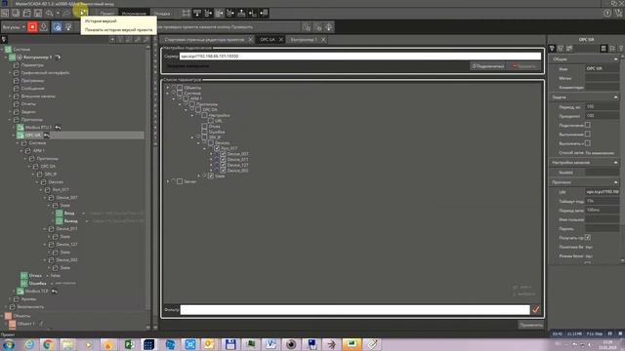Toggle the last checked checkbox in Протокол properties
This screenshot has width=625, height=351.
(x=588, y=238)
